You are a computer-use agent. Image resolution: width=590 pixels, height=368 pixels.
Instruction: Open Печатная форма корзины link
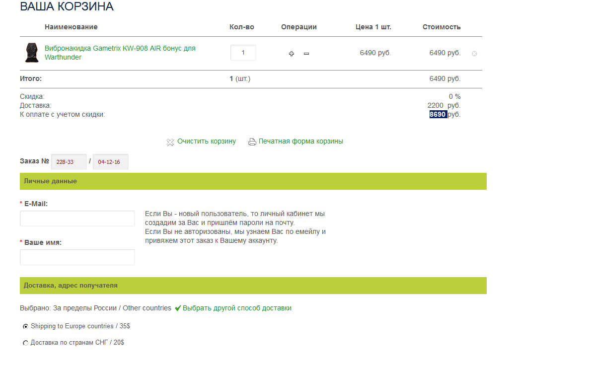click(300, 141)
